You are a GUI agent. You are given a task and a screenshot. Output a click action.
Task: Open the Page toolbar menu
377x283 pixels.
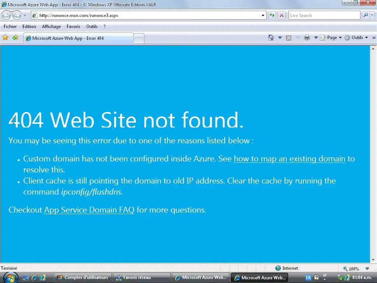(331, 38)
